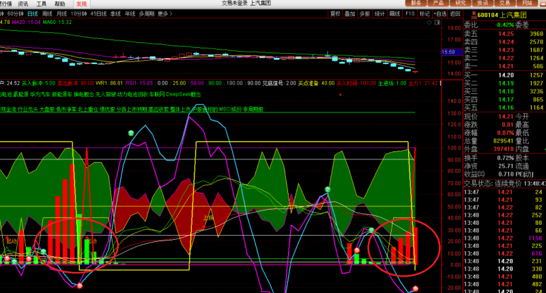Click the diamond icon above the price axis
This screenshot has width=546, height=293.
click(x=429, y=22)
